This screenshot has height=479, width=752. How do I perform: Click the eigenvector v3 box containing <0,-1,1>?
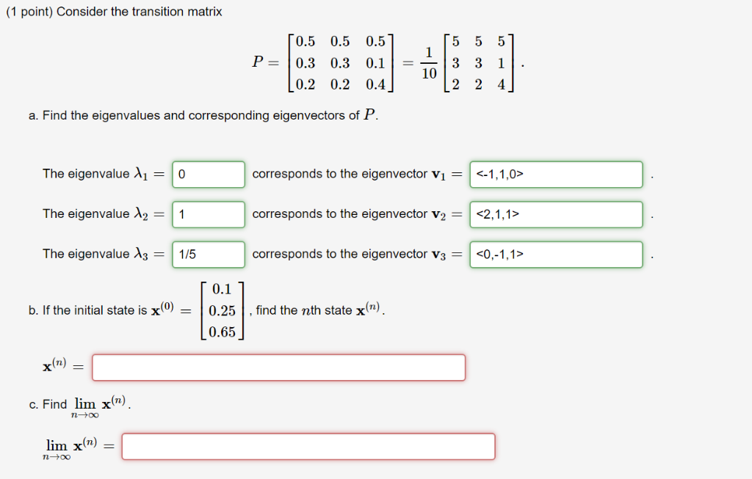[555, 255]
